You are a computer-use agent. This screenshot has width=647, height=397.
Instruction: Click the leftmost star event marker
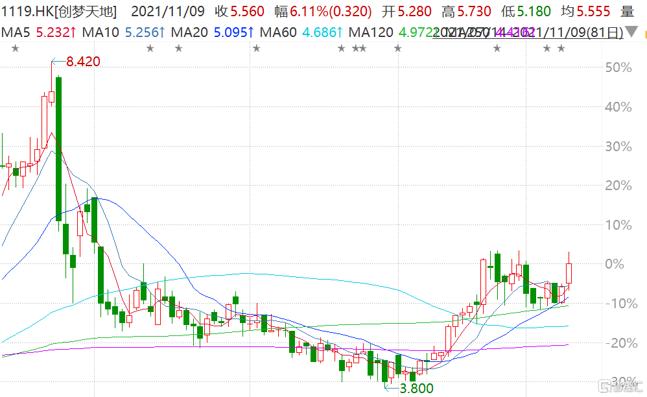[x=16, y=49]
